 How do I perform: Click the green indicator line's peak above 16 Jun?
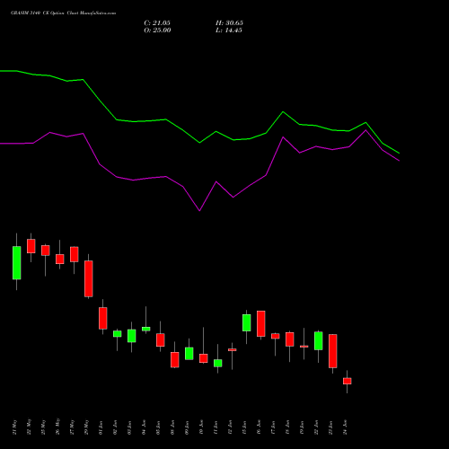(283, 112)
